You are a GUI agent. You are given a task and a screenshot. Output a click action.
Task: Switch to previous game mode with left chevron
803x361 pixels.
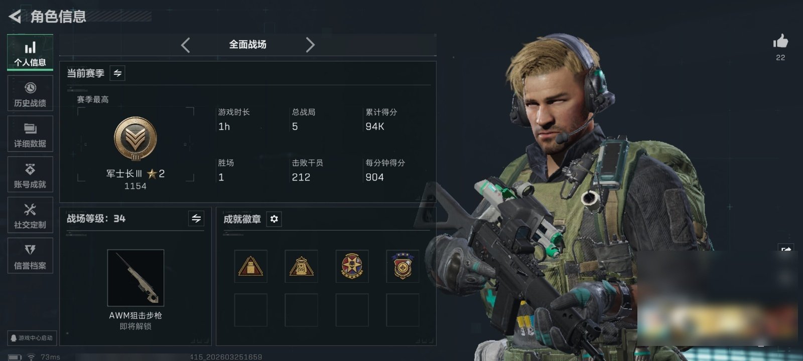pyautogui.click(x=186, y=45)
